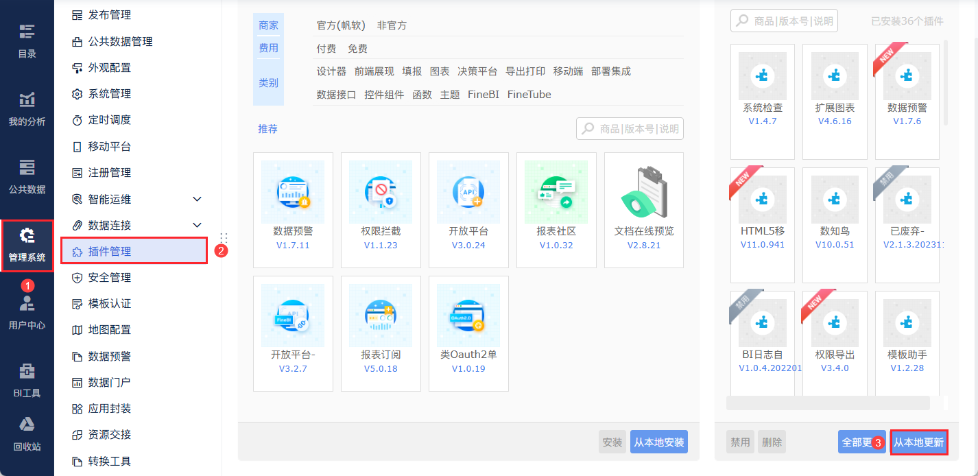The height and width of the screenshot is (476, 978).
Task: Select the 报表订阅 plugin card
Action: pyautogui.click(x=381, y=333)
